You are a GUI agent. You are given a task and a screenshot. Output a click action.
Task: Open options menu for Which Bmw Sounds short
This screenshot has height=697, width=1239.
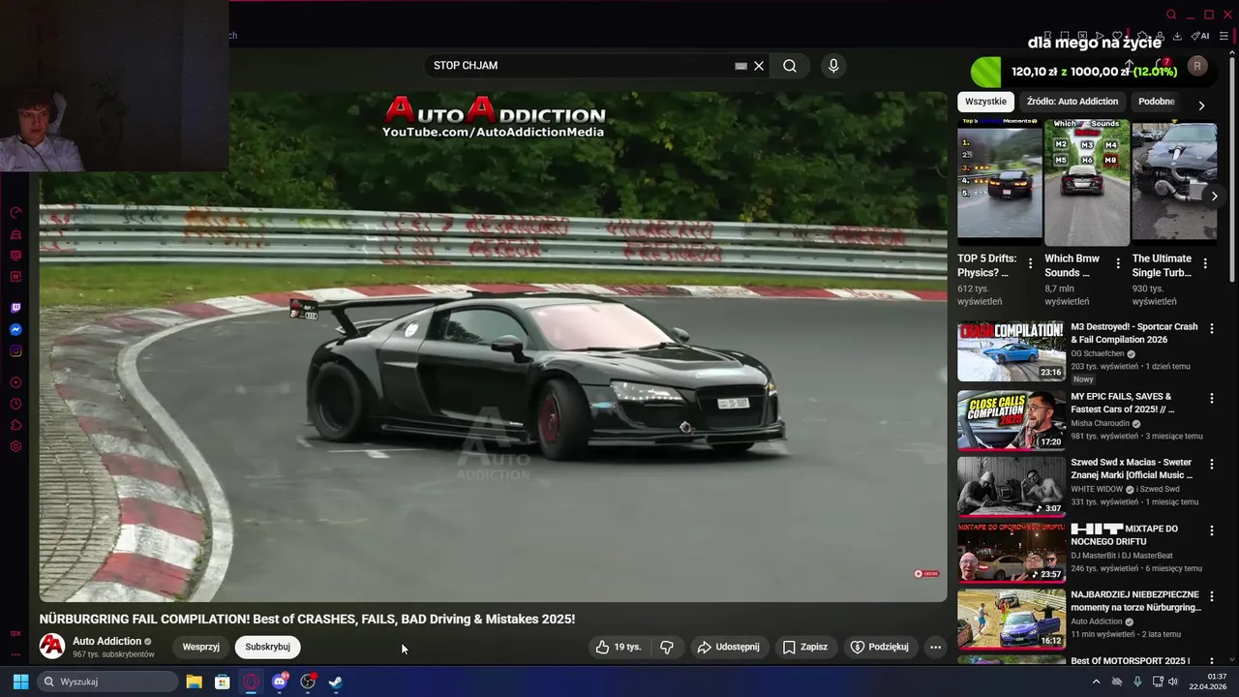(x=1118, y=263)
